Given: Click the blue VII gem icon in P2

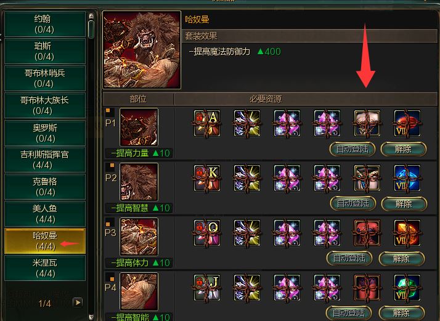Looking at the screenshot, I should (407, 178).
